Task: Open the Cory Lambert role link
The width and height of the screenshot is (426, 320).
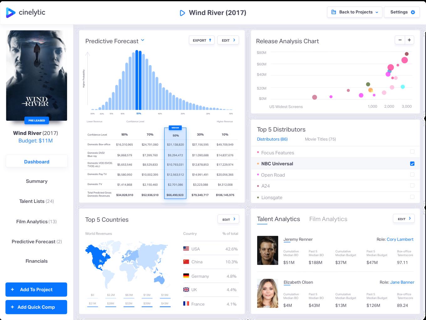Action: 400,239
